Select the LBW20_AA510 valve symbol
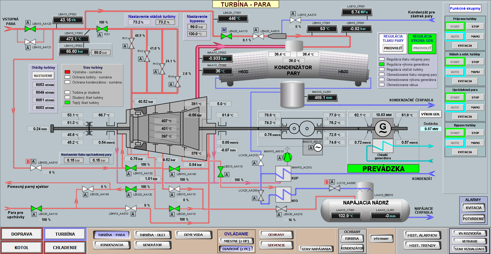 click(36, 168)
